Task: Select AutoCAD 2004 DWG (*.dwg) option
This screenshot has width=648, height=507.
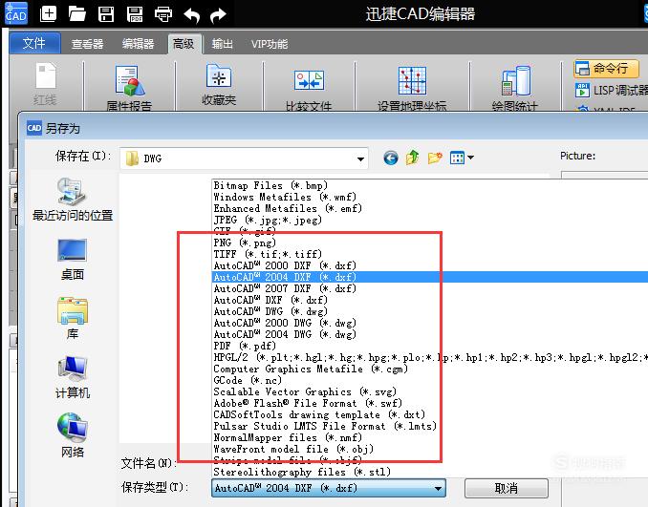Action: tap(285, 334)
